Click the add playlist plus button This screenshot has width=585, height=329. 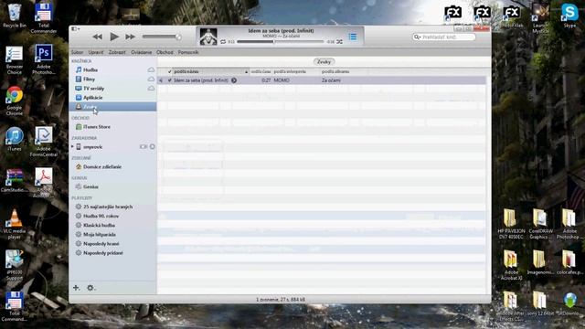coord(76,288)
